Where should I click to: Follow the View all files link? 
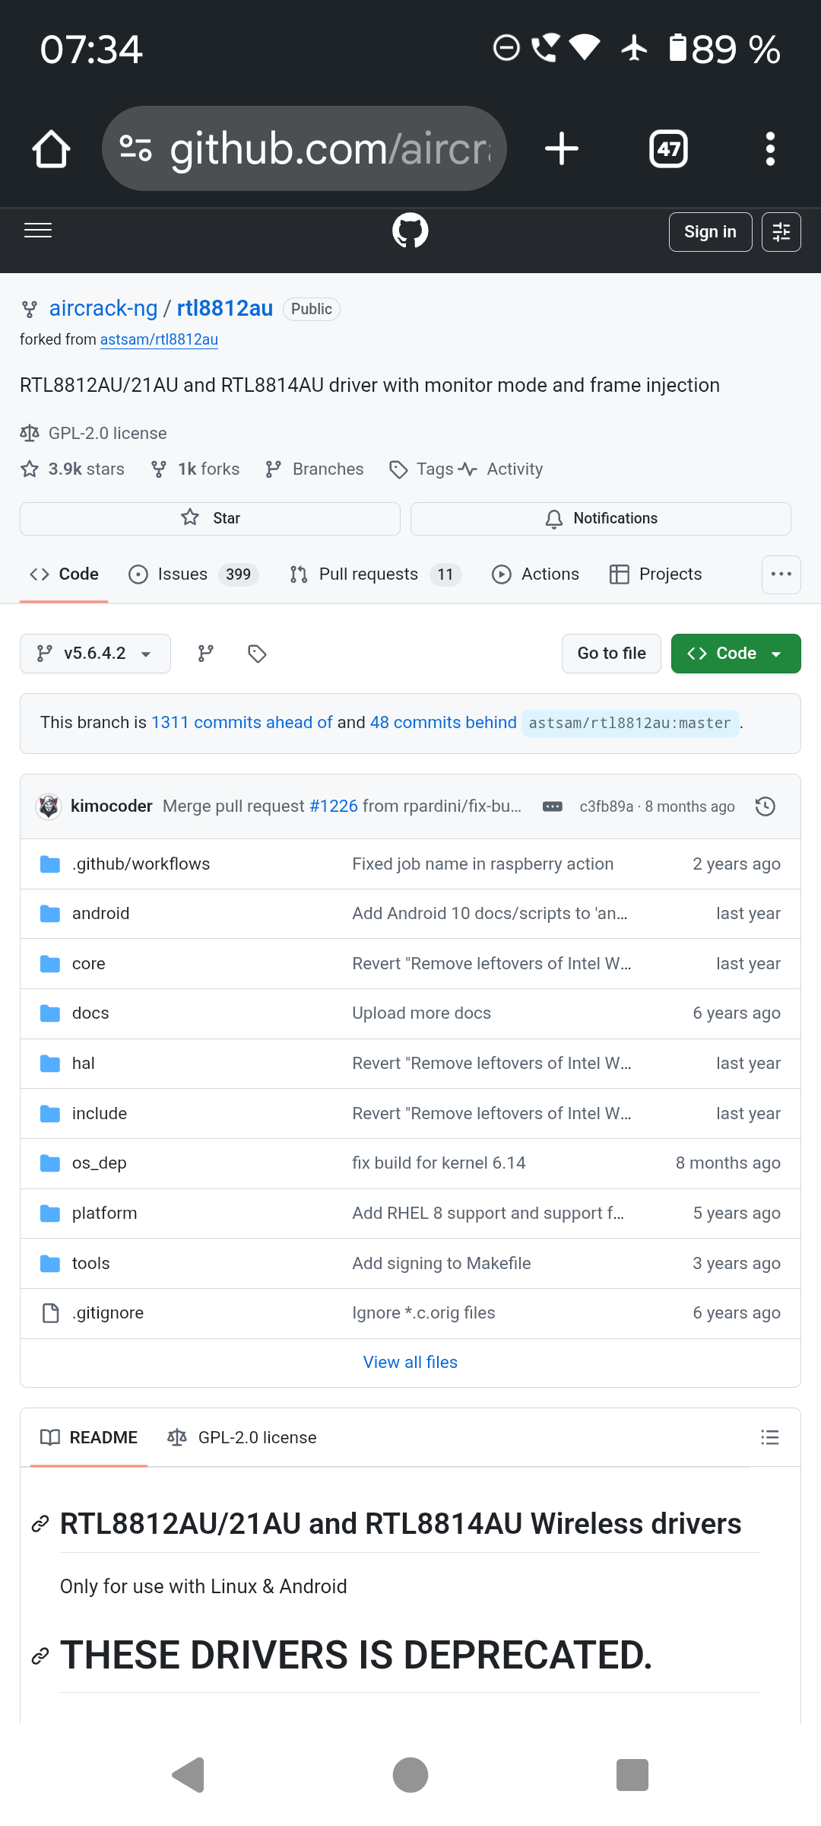click(410, 1362)
